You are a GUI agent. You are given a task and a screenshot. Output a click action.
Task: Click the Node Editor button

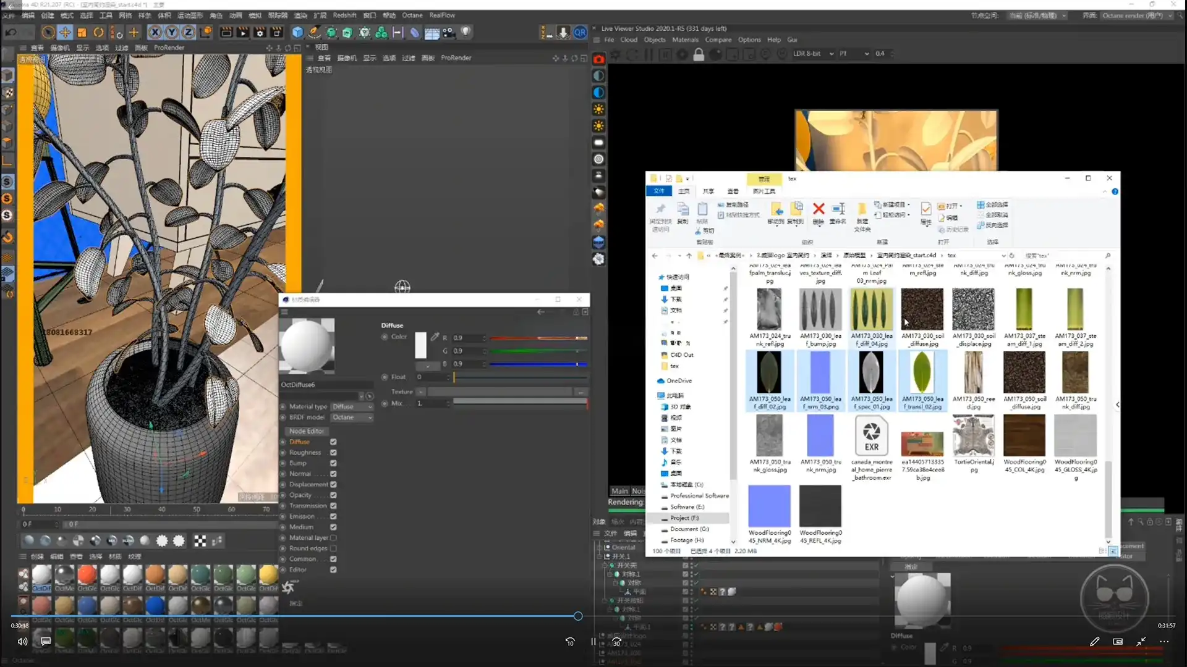[x=307, y=431]
